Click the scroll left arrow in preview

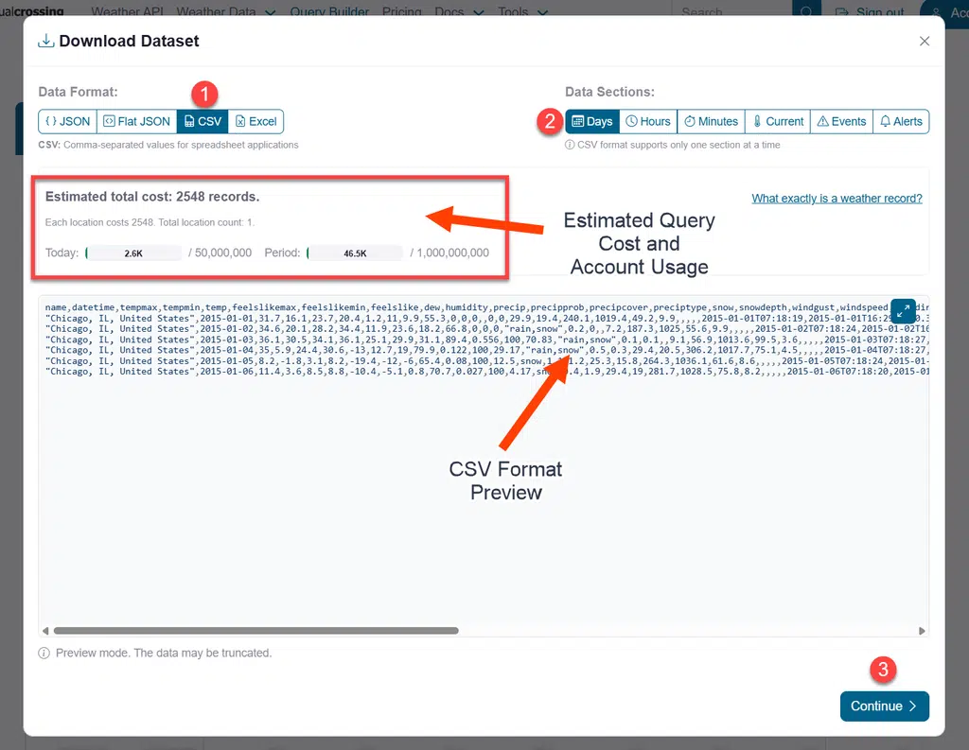[45, 631]
